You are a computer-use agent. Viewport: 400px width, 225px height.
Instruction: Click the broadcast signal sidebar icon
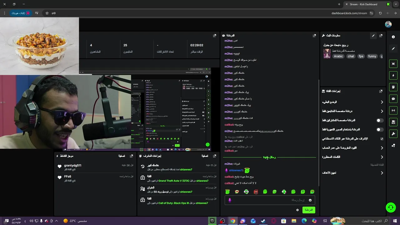coord(393,110)
